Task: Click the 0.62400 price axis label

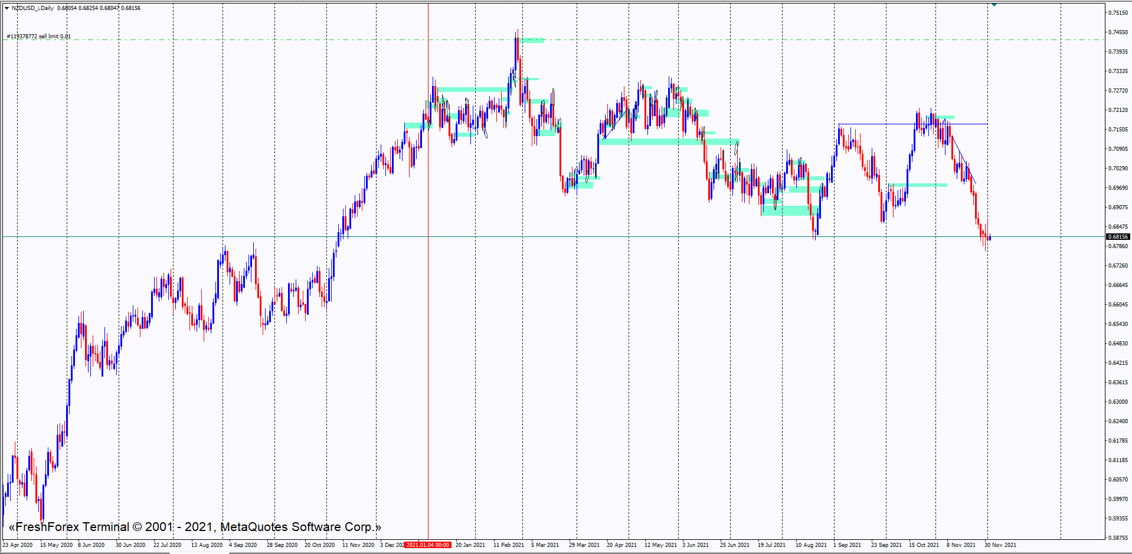Action: click(x=1118, y=421)
